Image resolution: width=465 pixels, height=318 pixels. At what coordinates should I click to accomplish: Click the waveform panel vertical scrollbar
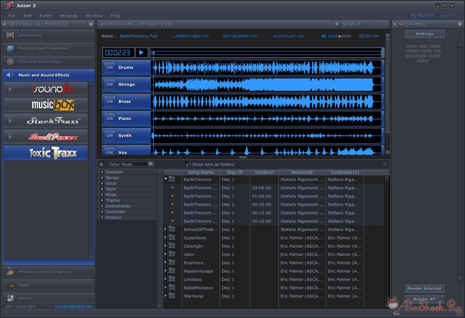click(387, 94)
